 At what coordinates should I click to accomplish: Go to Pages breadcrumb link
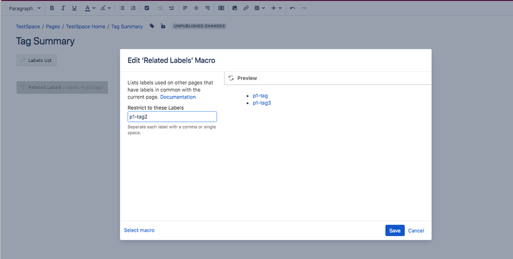point(53,27)
